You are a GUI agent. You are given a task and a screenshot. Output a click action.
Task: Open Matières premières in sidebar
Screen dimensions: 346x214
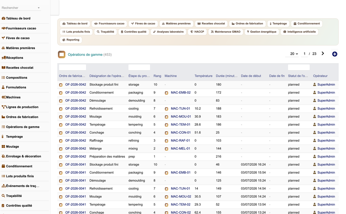[18, 48]
